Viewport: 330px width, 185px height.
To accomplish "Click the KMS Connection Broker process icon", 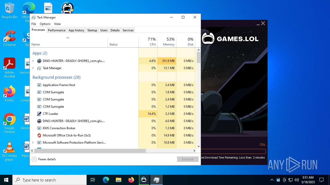I will point(39,128).
